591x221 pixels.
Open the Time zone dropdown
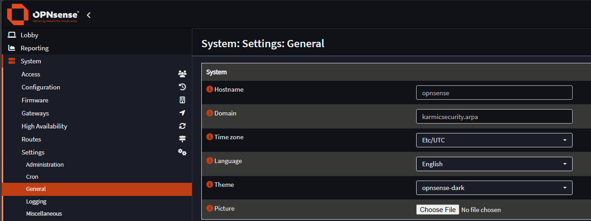tap(494, 140)
